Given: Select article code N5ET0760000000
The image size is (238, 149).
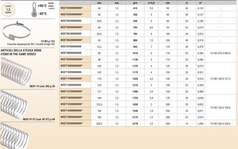Looking at the screenshot, I should point(71,46).
